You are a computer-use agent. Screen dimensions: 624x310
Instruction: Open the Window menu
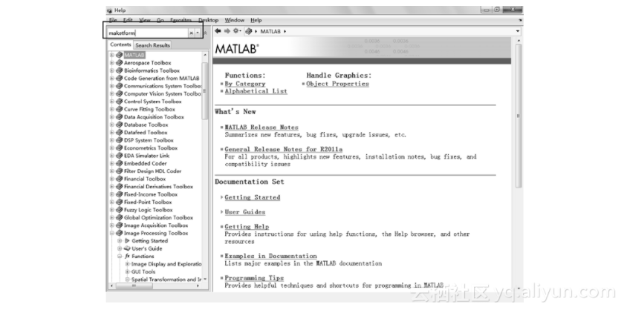click(x=235, y=20)
